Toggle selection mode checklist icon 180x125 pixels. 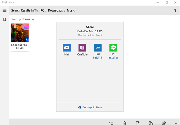[111, 123]
